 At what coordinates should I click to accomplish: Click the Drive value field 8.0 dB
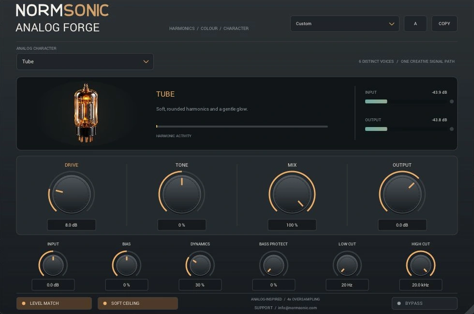(72, 225)
